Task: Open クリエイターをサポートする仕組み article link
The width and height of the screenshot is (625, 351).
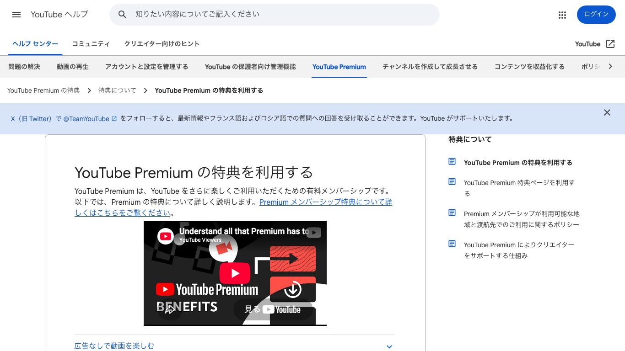Action: (x=519, y=250)
